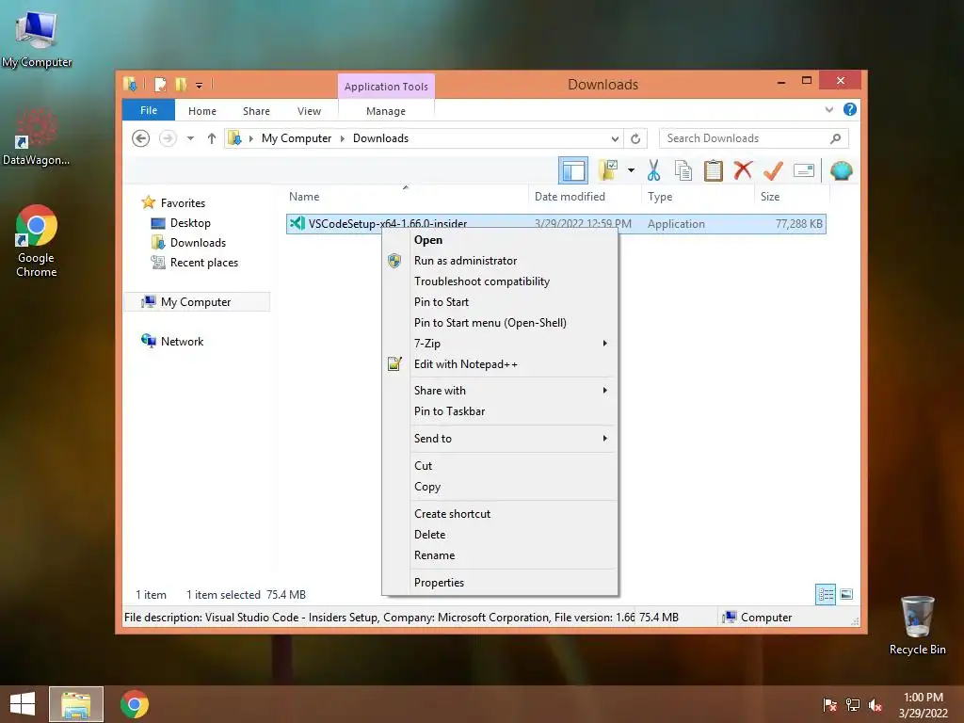Choose Cut in the context menu
Screen dimensions: 964x723
(x=500, y=466)
